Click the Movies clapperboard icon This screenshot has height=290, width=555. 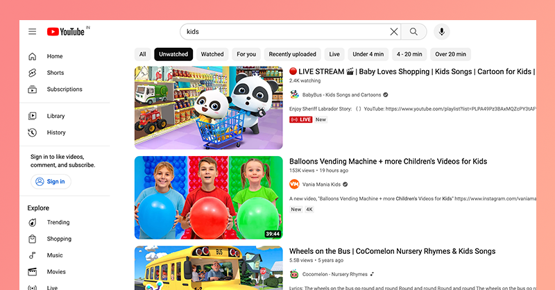click(x=32, y=272)
